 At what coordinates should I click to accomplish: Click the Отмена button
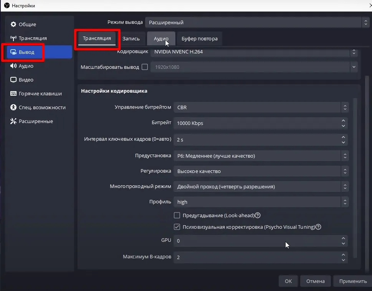tap(315, 281)
